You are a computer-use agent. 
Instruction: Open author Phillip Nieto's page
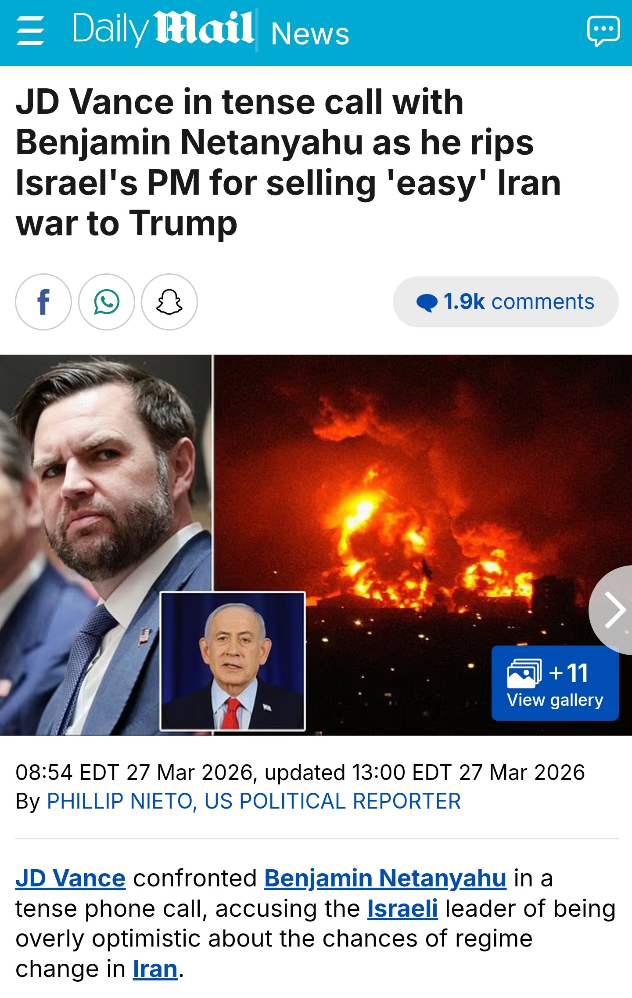pyautogui.click(x=254, y=801)
